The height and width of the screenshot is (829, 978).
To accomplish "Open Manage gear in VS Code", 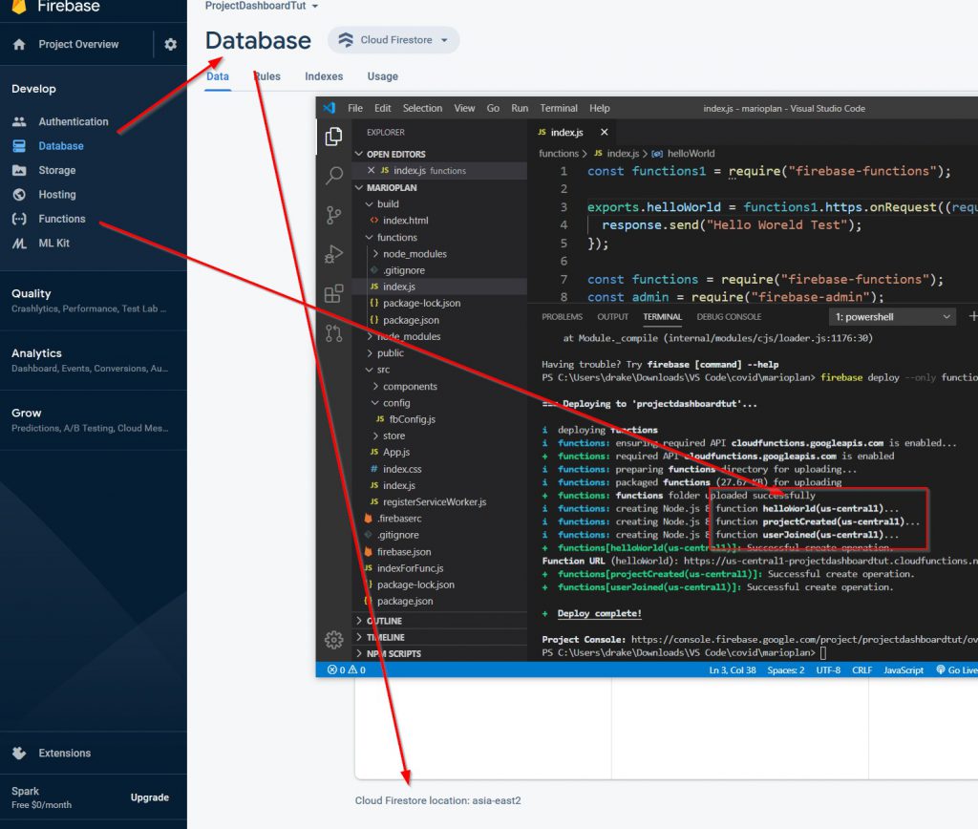I will (x=333, y=639).
